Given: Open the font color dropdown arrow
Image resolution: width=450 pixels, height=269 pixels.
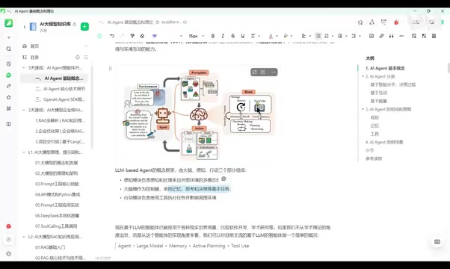Looking at the screenshot, I should point(277,36).
